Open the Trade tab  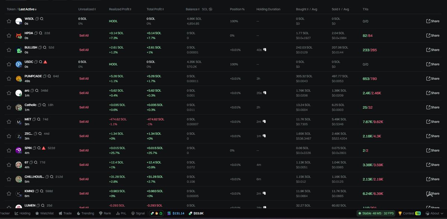65,213
